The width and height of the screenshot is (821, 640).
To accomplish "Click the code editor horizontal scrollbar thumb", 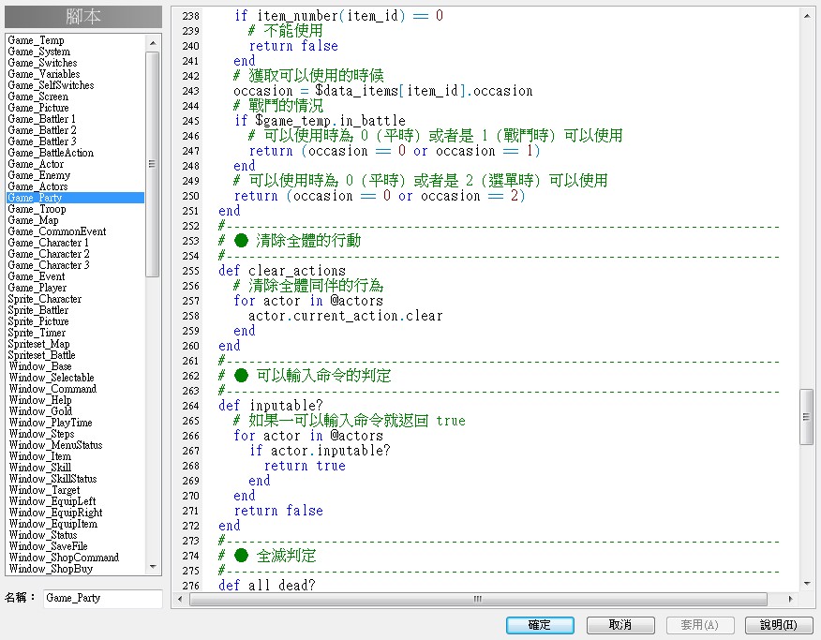I will pos(478,599).
